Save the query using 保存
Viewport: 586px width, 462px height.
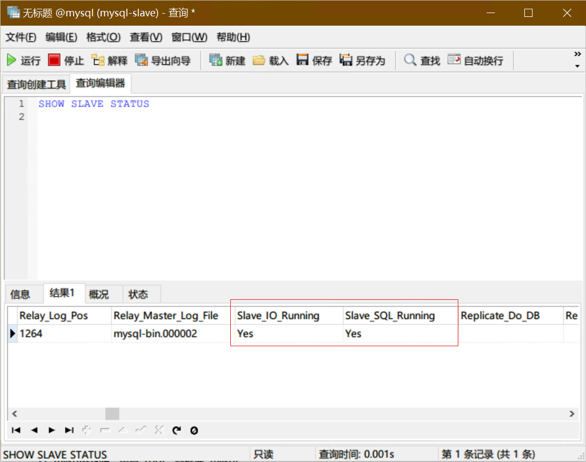pos(313,61)
